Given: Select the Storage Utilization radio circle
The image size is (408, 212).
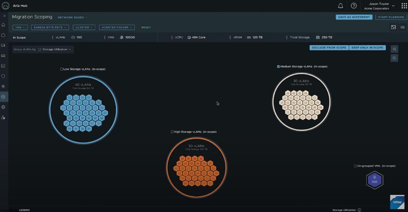Looking at the screenshot, I should tap(40, 50).
